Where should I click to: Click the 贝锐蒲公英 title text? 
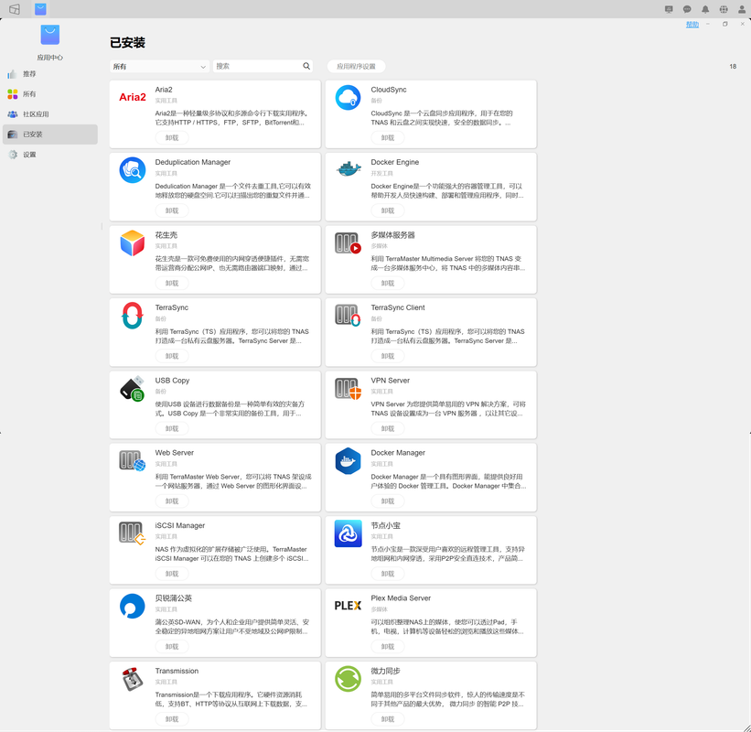coord(174,597)
